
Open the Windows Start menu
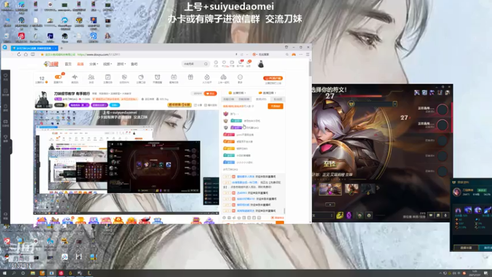click(x=4, y=273)
